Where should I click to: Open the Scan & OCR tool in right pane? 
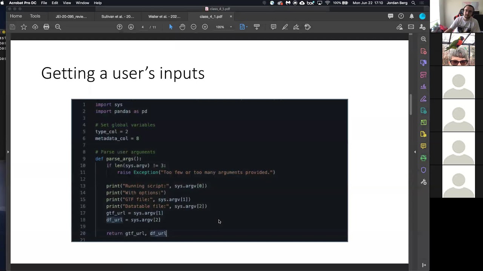click(423, 158)
